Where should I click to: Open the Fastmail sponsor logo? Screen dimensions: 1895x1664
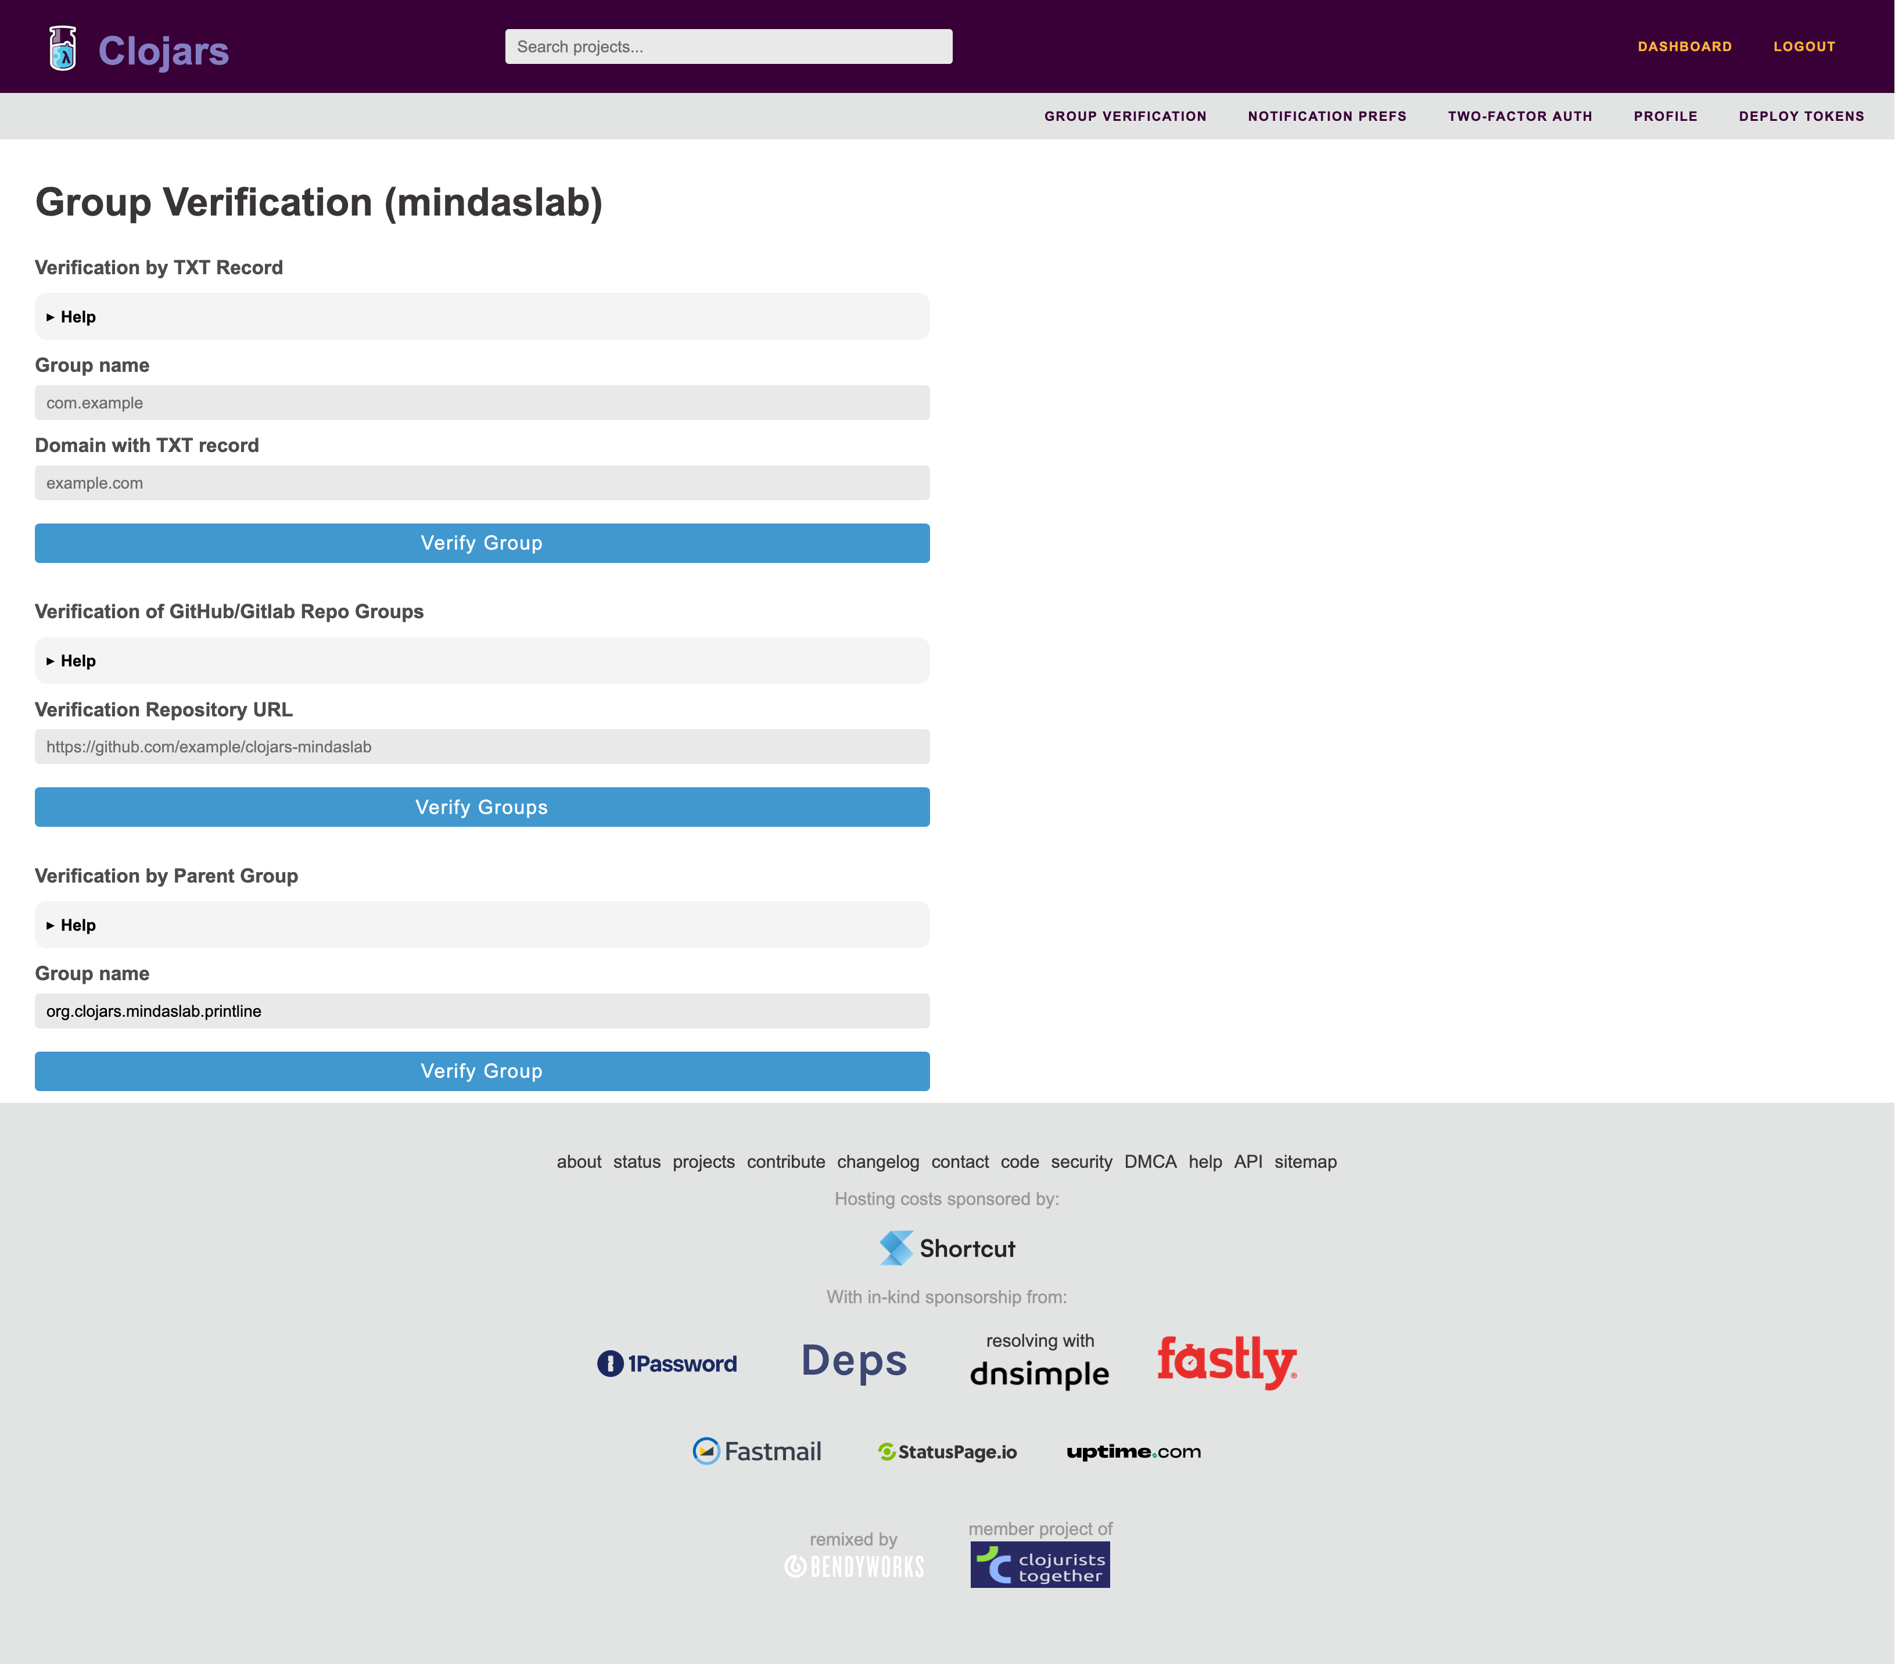click(x=758, y=1451)
